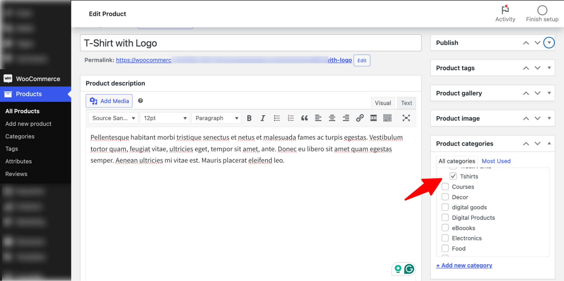The image size is (564, 281).
Task: Toggle bold formatting in the description editor
Action: (x=249, y=118)
